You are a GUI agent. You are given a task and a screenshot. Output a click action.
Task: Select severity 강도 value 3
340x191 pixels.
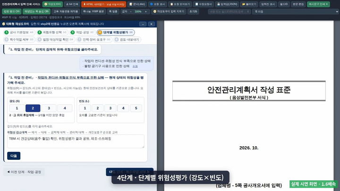click(49, 108)
